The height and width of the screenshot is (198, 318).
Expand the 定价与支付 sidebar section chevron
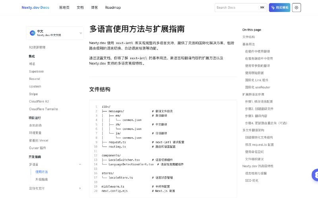80,188
